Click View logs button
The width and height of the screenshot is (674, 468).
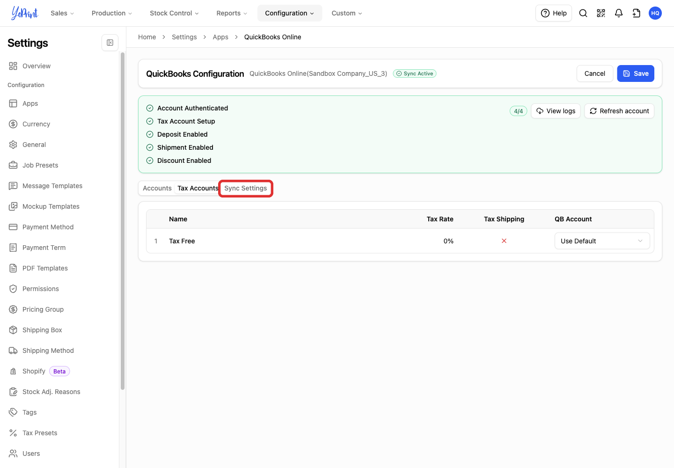click(x=556, y=111)
